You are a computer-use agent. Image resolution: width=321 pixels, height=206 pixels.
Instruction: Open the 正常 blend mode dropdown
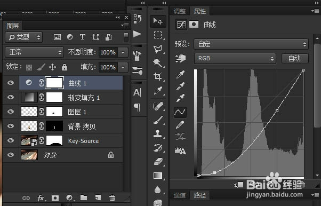[34, 52]
